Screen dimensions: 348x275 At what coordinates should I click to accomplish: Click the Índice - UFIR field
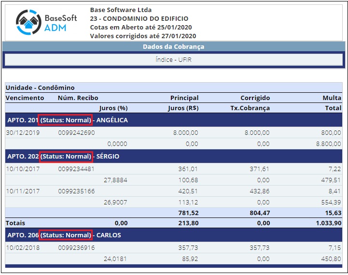(173, 60)
